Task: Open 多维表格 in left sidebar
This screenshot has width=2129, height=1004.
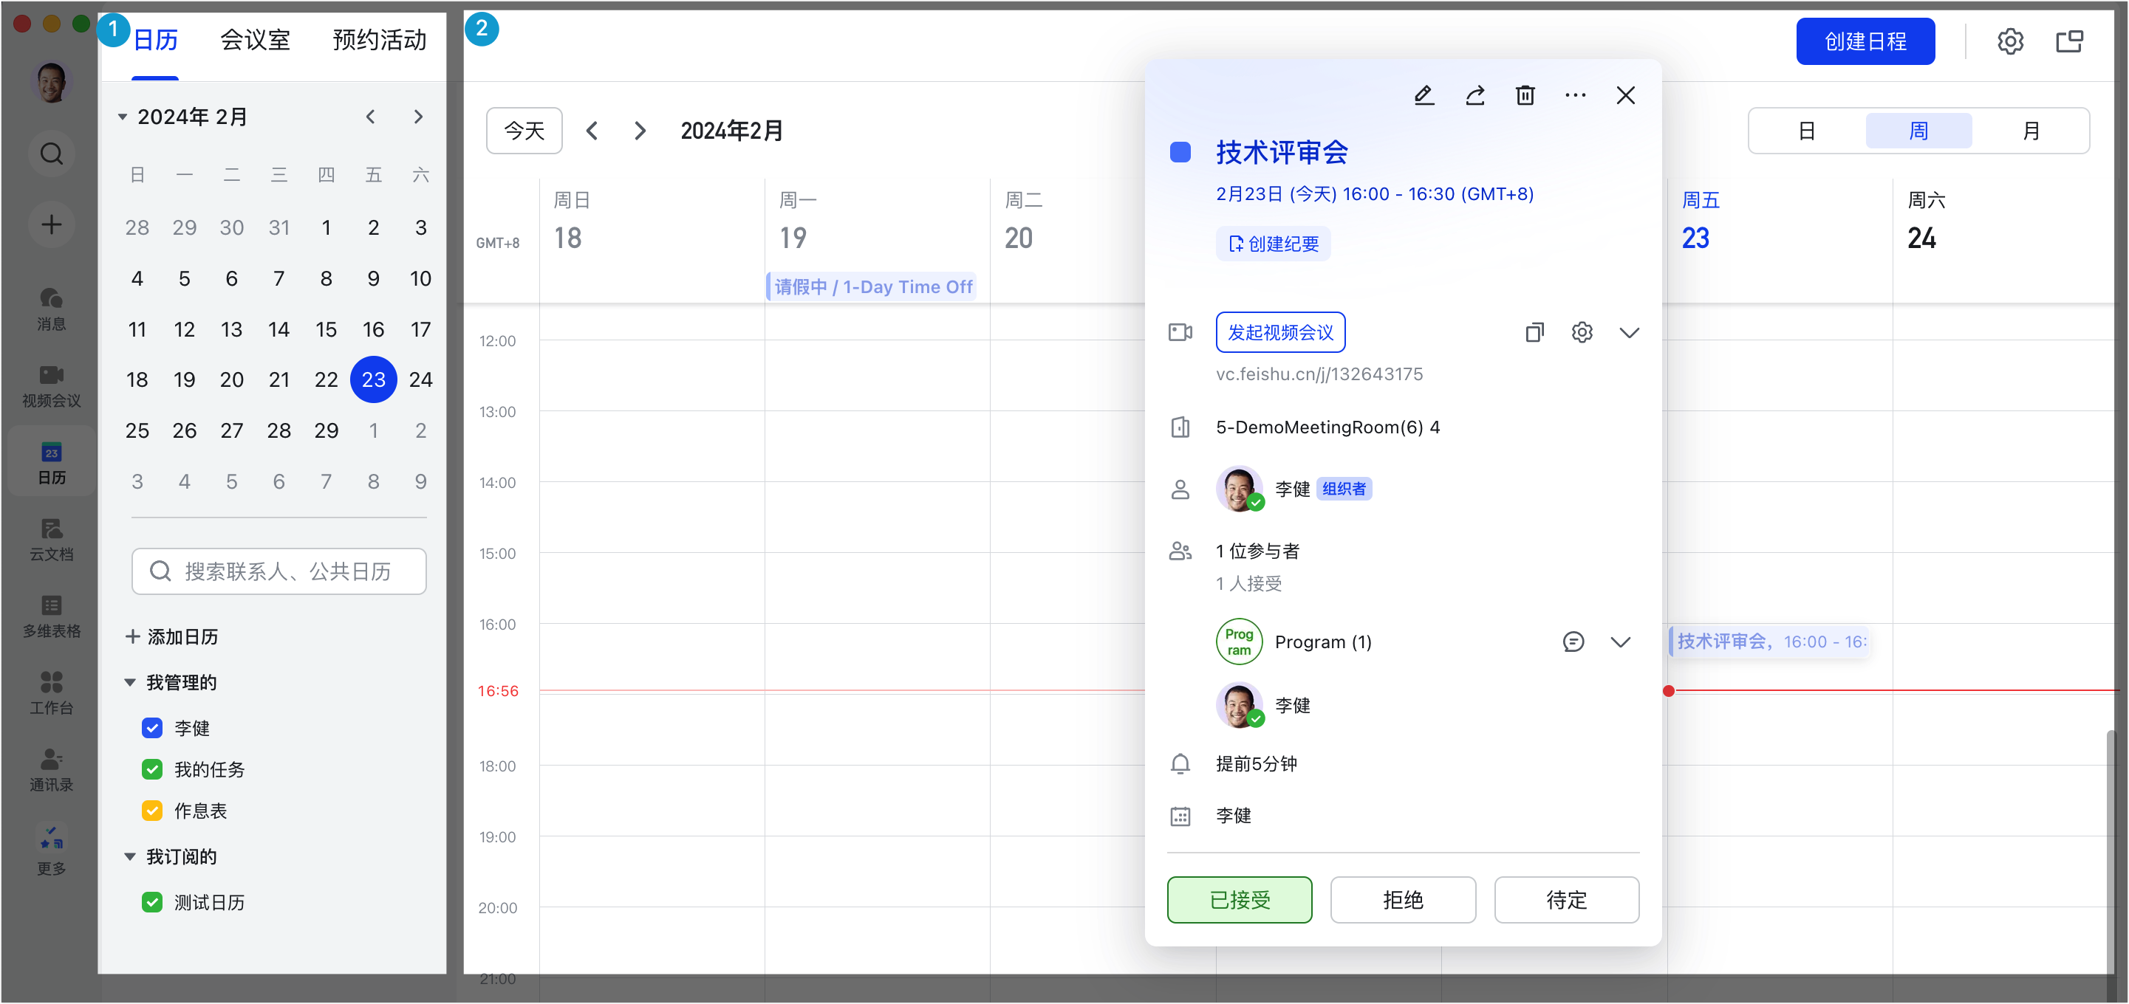Action: 51,616
